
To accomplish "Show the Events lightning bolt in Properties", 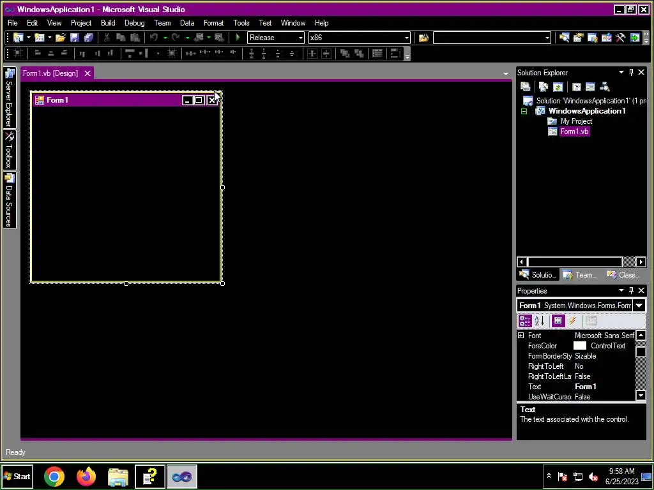I will [x=573, y=320].
